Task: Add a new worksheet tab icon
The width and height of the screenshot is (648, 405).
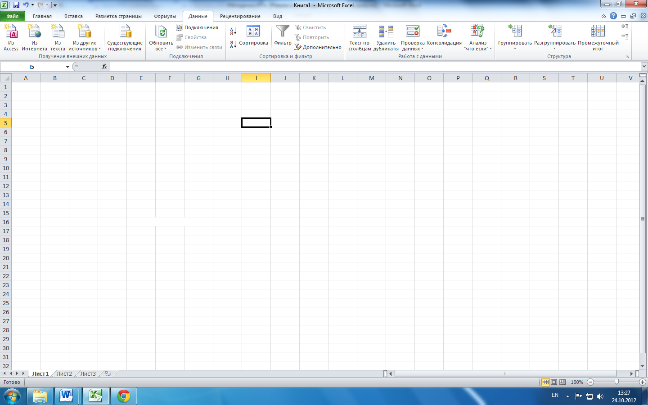Action: [x=108, y=373]
